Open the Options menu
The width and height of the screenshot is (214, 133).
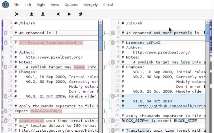pyautogui.click(x=71, y=5)
